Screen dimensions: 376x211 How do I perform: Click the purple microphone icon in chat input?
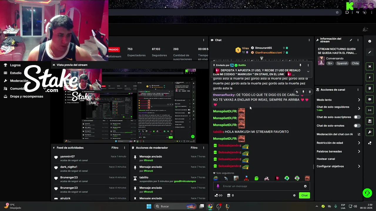[x=218, y=186]
